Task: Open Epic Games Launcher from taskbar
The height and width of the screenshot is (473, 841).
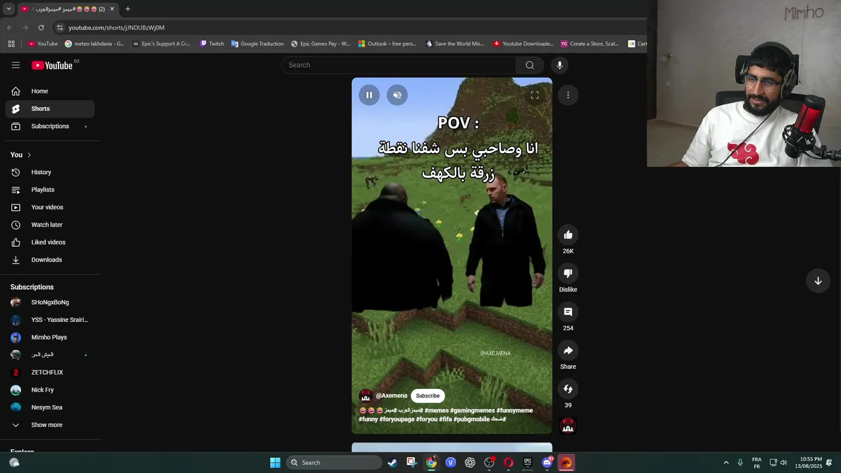Action: point(528,462)
